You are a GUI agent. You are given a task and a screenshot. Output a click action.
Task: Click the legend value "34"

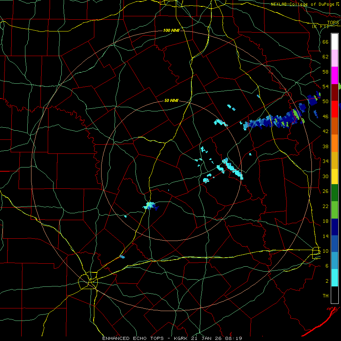click(325, 161)
